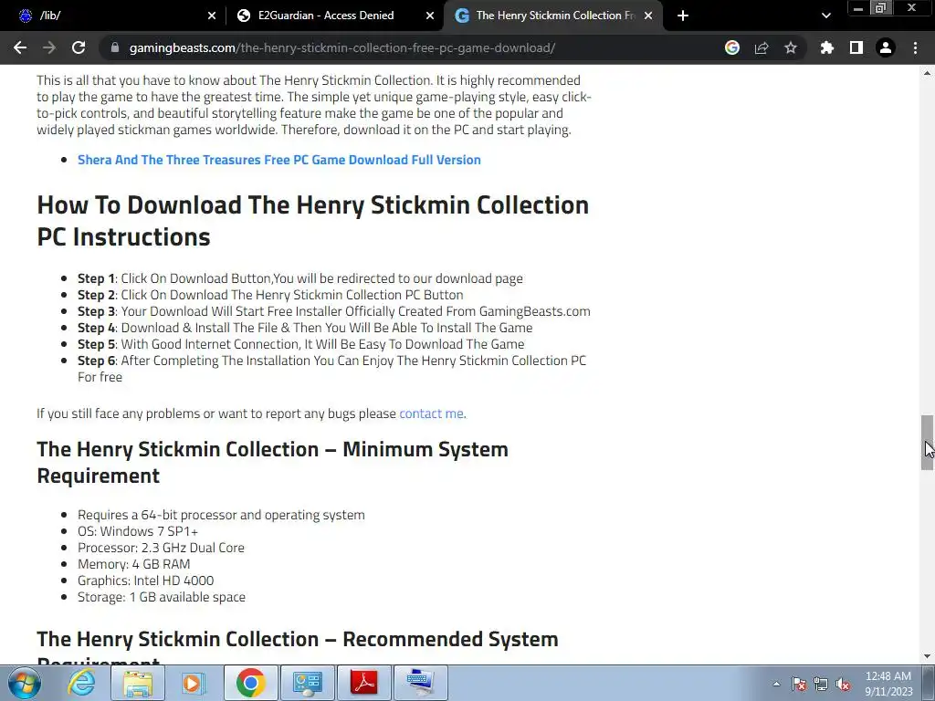
Task: Open on-screen keyboard taskbar icon
Action: (422, 683)
